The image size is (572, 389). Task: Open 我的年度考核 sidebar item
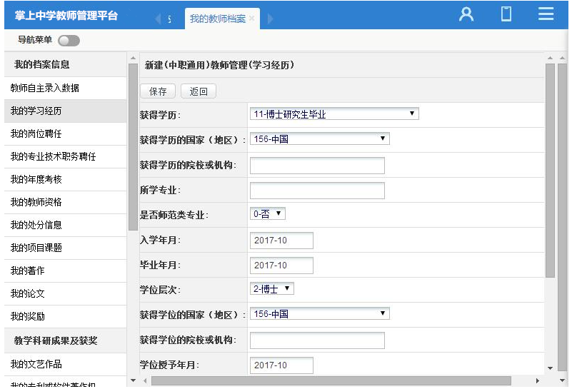[x=65, y=179]
